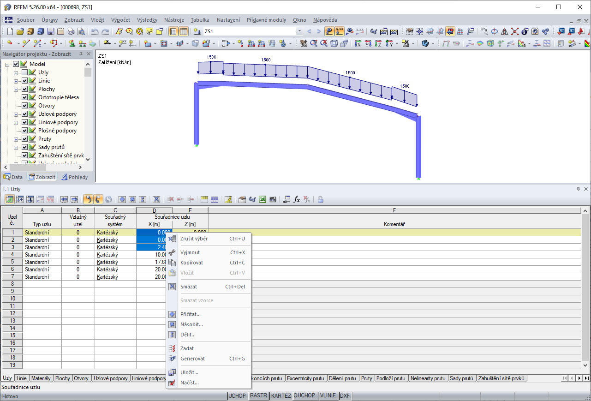
Task: Save the model with floppy disk icon
Action: pyautogui.click(x=51, y=31)
